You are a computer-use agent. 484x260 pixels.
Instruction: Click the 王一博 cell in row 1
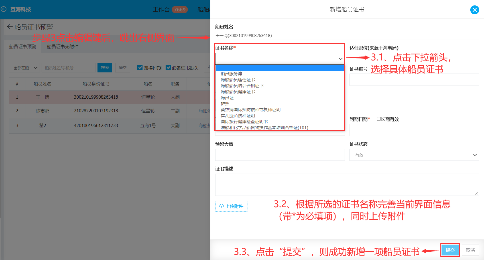pos(42,97)
